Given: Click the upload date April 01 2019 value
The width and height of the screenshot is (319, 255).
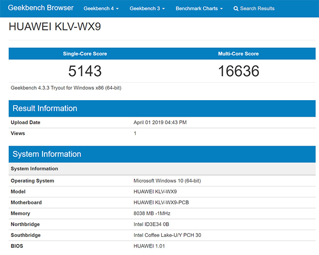Looking at the screenshot, I should pyautogui.click(x=160, y=123).
